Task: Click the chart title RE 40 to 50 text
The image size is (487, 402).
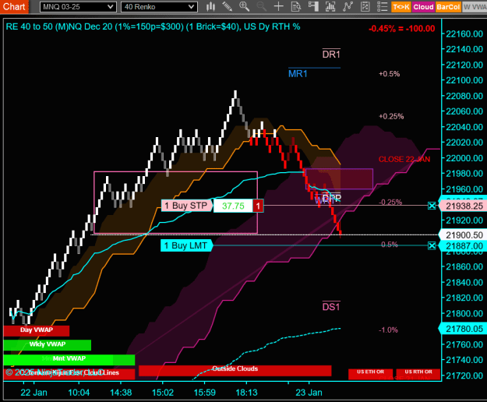Action: click(153, 26)
